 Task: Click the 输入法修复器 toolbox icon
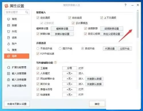[9, 80]
